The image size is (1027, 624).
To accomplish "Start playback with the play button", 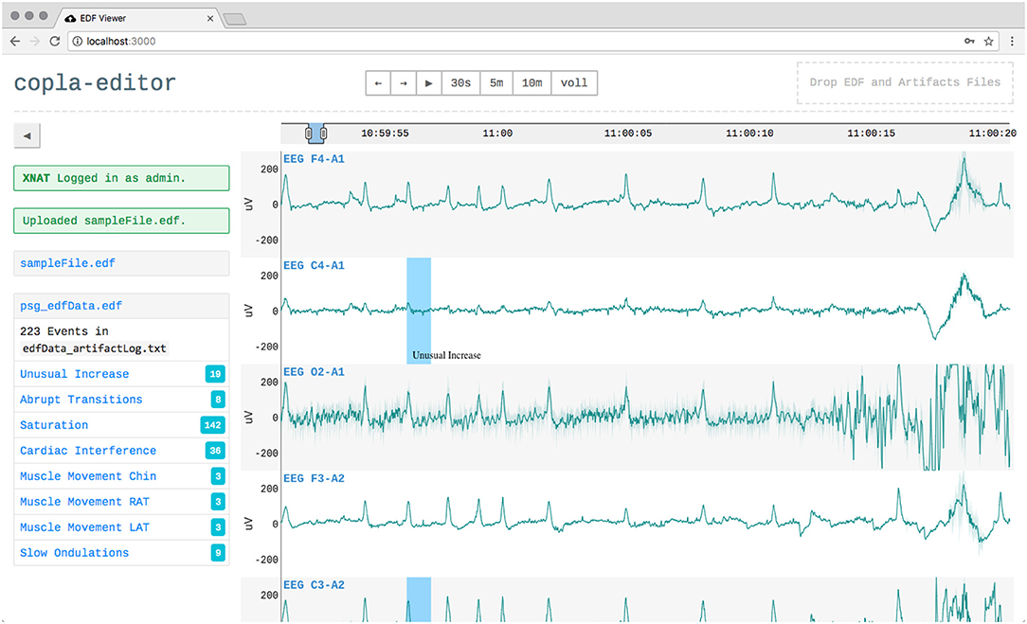I will coord(429,83).
